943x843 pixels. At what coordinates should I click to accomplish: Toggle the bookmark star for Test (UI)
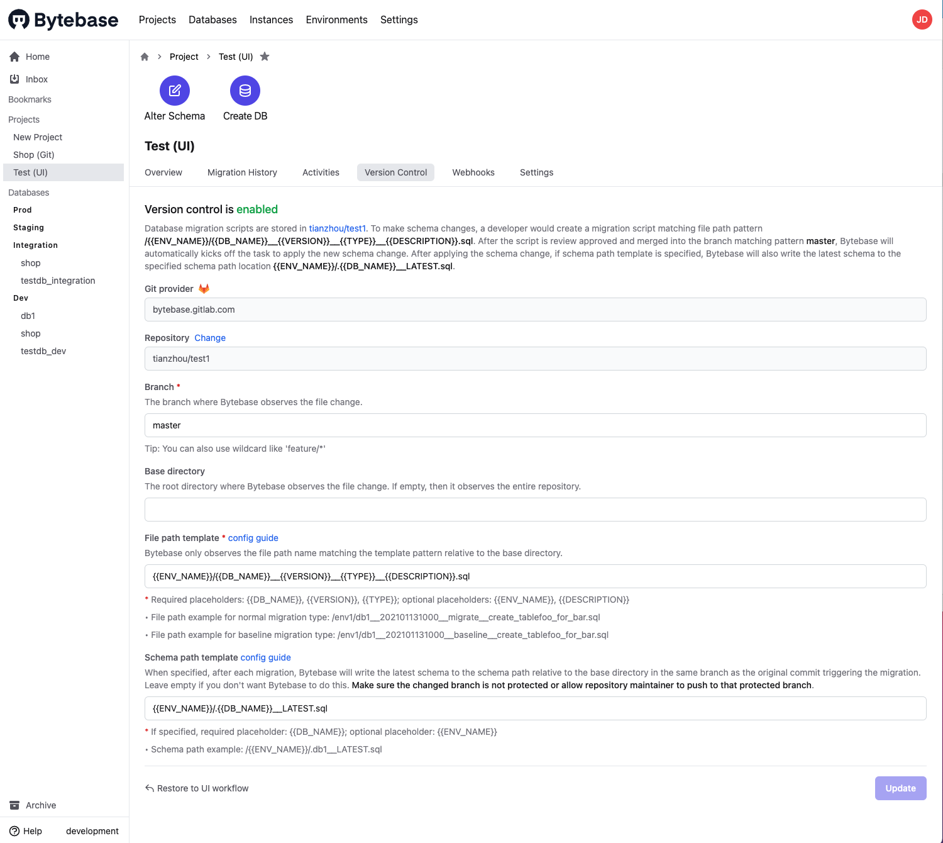265,57
